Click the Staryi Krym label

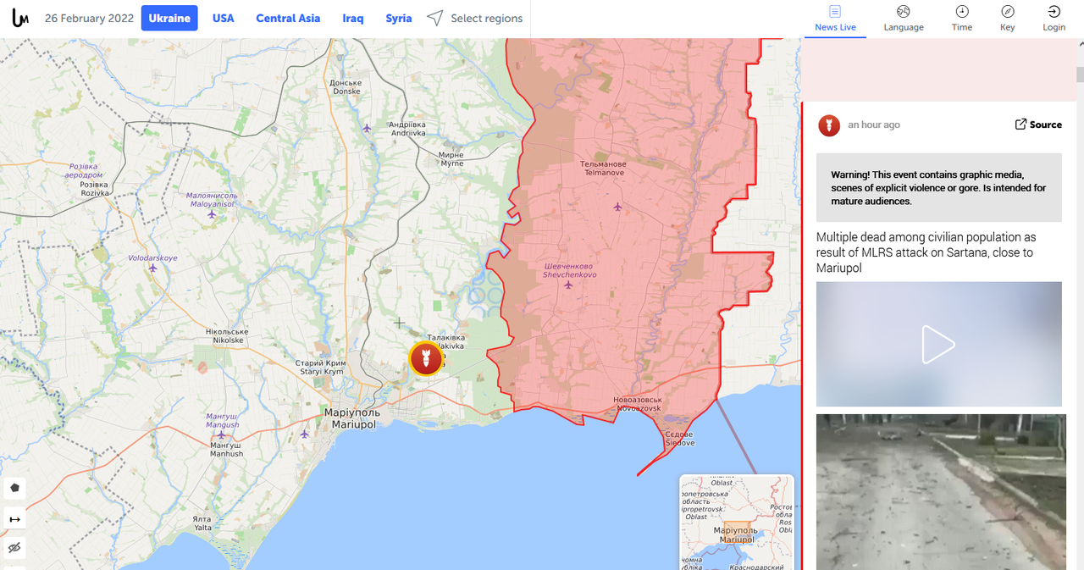[x=321, y=368]
